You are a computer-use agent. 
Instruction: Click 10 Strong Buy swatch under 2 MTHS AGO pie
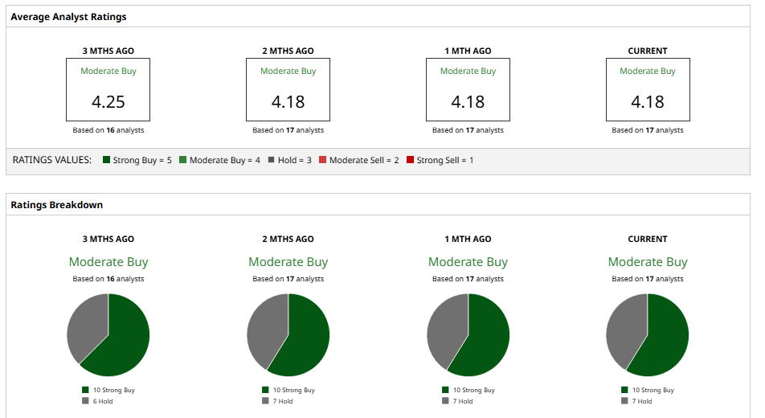[265, 390]
